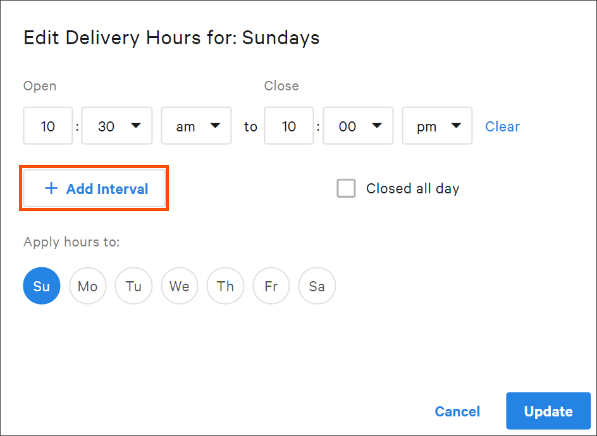The height and width of the screenshot is (436, 597).
Task: Enable the We day circle
Action: 180,286
